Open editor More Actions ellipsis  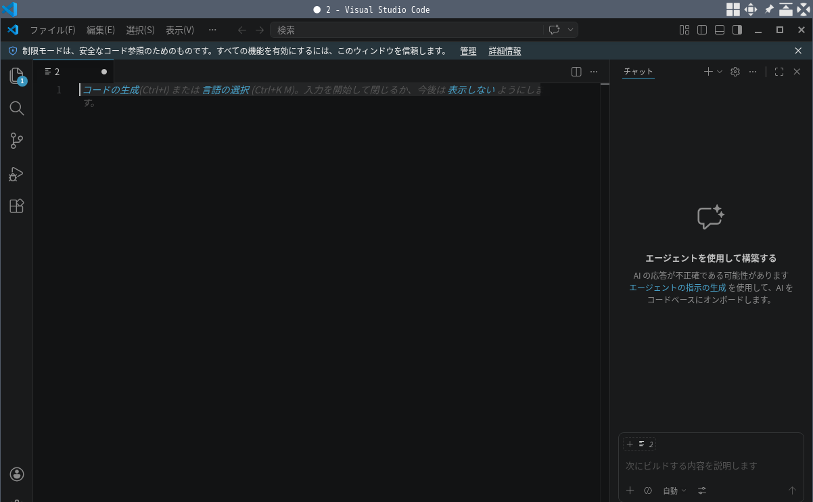point(594,72)
